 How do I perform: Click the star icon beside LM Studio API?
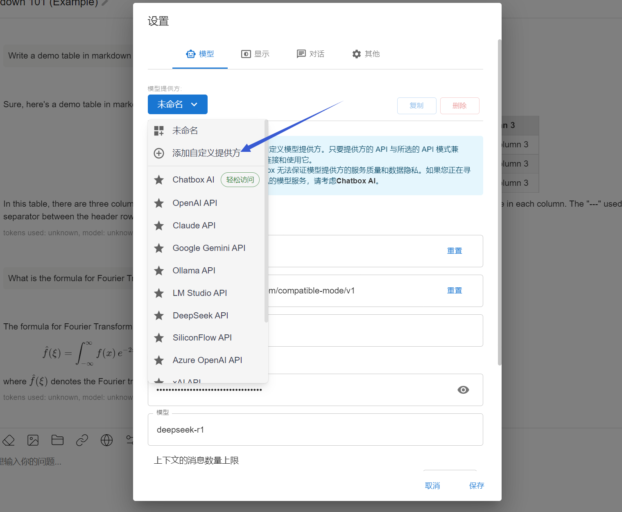point(159,293)
